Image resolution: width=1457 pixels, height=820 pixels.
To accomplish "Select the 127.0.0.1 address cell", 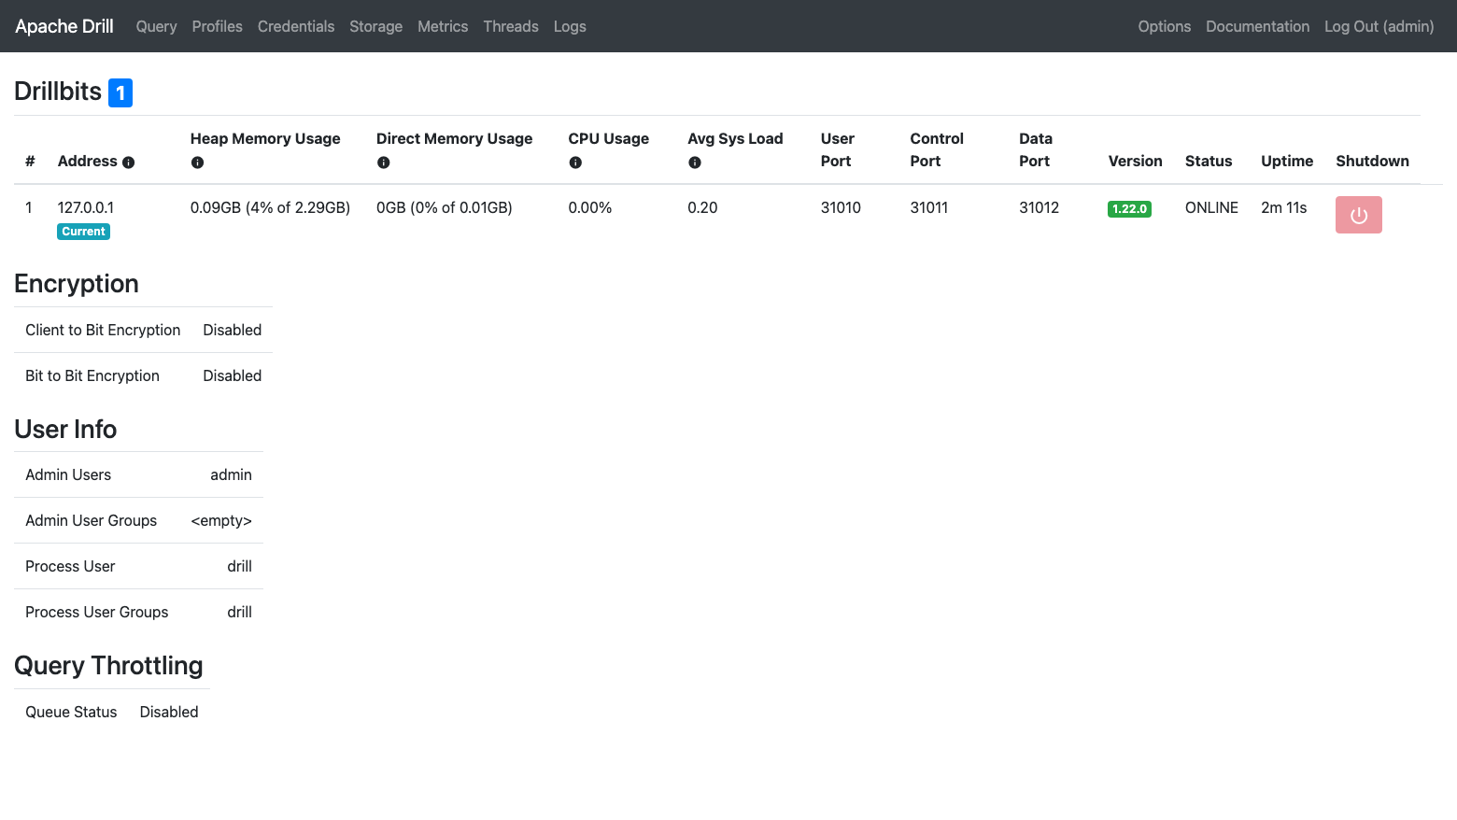I will pyautogui.click(x=86, y=207).
